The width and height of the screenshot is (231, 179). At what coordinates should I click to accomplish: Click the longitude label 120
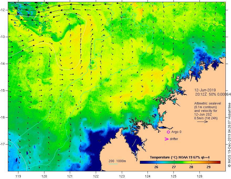tap(44, 176)
